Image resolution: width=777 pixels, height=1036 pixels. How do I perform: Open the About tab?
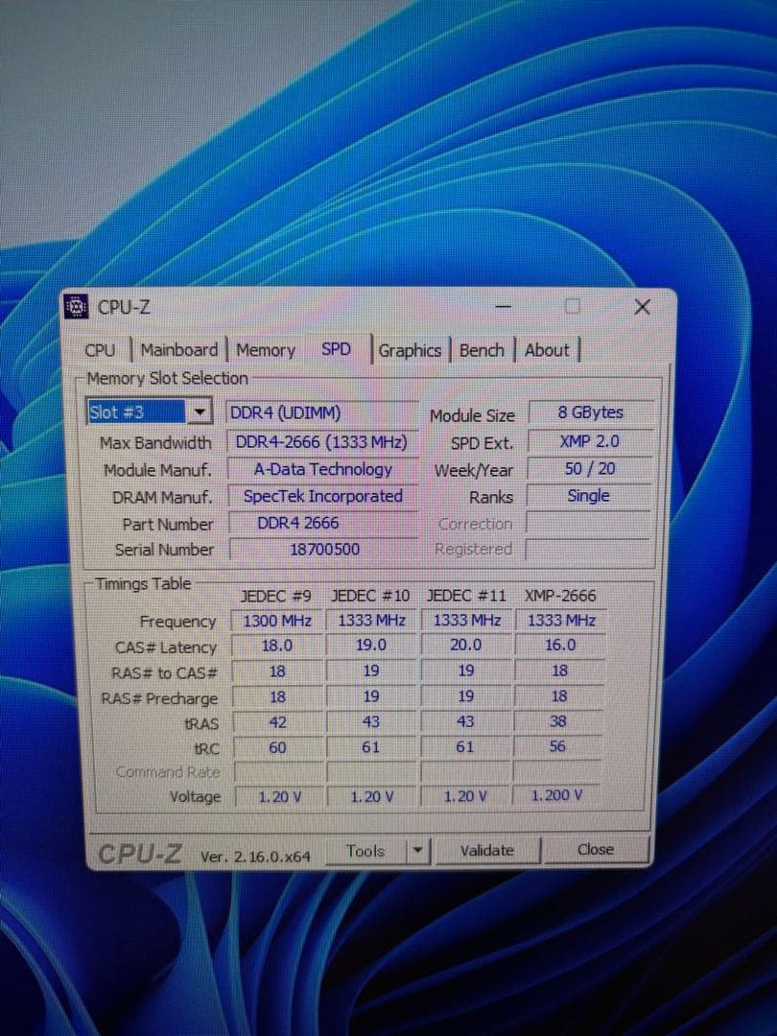pyautogui.click(x=547, y=350)
